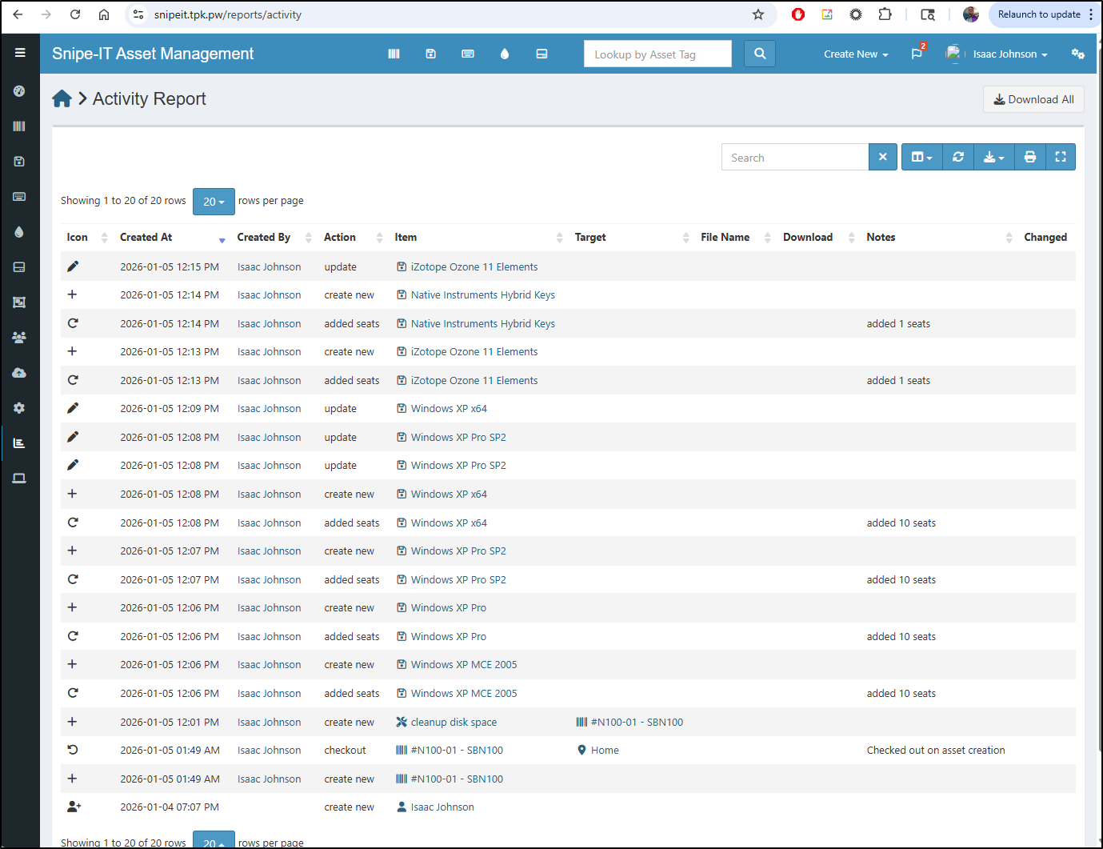The width and height of the screenshot is (1103, 849).
Task: Toggle fullscreen mode for the table
Action: pos(1060,157)
